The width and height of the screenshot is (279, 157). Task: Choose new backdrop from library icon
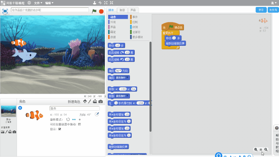(x=3, y=132)
